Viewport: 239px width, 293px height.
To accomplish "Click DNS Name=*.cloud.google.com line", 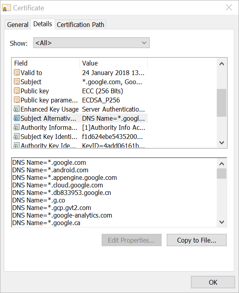I will [58, 185].
